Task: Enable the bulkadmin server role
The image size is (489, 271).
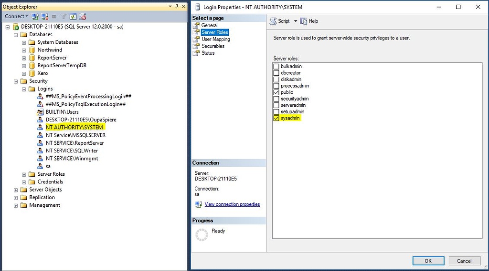Action: pyautogui.click(x=276, y=66)
